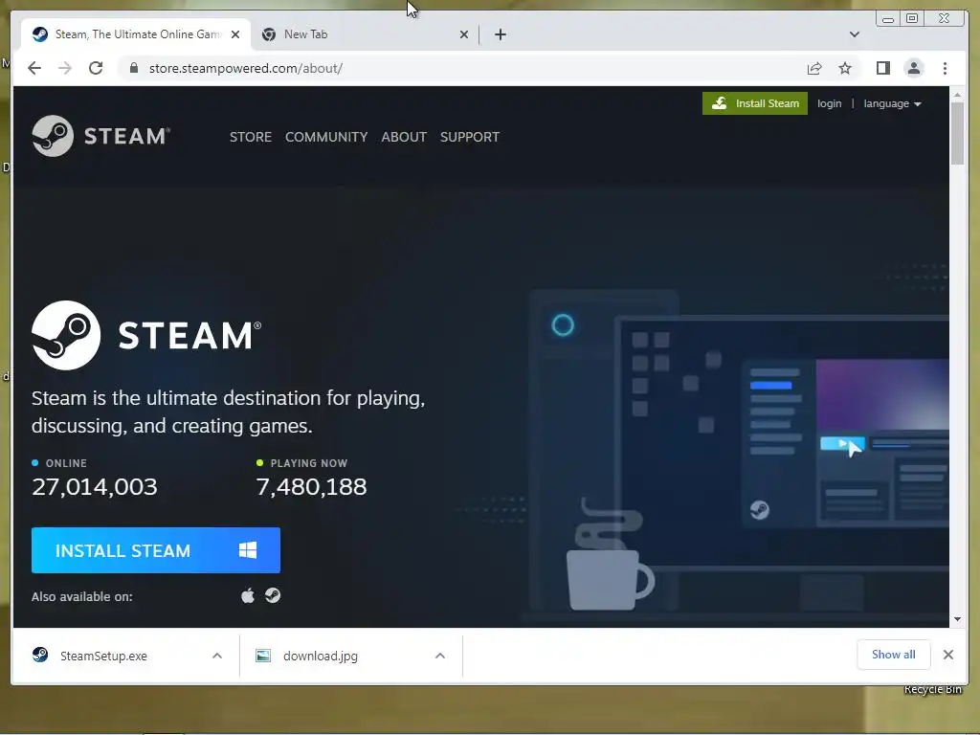The width and height of the screenshot is (980, 735).
Task: Open the download.jpg download
Action: 320,656
